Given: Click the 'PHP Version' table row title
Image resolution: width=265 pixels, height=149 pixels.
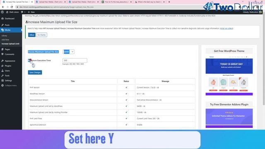Looking at the screenshot, I should pyautogui.click(x=35, y=87).
